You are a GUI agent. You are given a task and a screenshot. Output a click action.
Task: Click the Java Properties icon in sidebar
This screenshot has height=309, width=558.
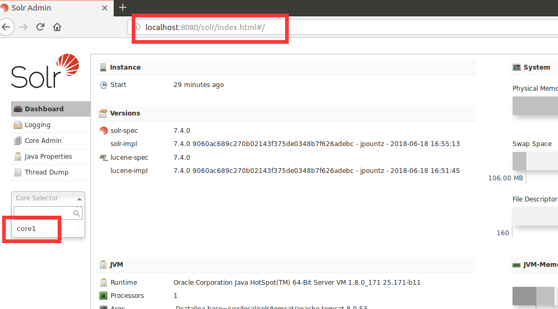[18, 157]
